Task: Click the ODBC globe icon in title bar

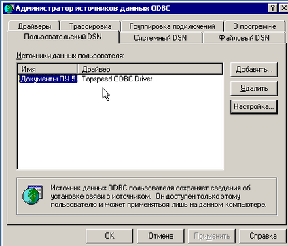Action: [x=9, y=9]
